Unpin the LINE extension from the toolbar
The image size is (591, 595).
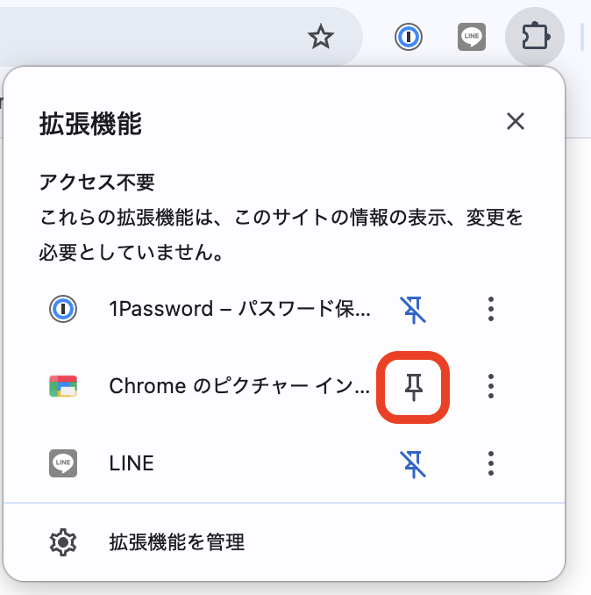point(412,462)
